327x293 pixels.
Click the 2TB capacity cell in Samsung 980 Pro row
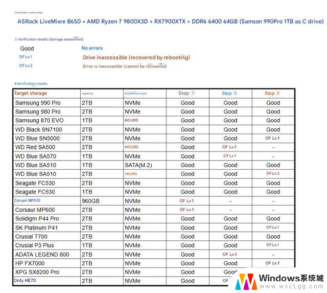tap(87, 111)
